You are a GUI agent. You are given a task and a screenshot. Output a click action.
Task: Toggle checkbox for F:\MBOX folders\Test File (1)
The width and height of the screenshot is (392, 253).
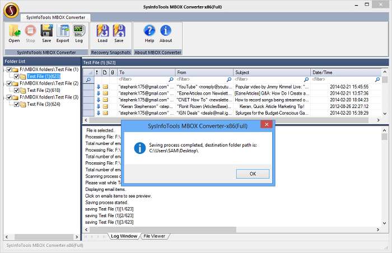pos(10,69)
